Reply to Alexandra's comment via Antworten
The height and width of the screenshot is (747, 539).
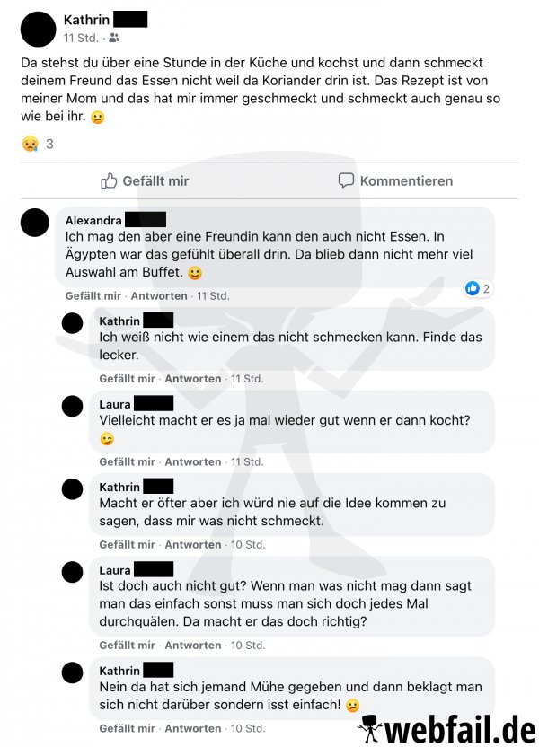159,296
